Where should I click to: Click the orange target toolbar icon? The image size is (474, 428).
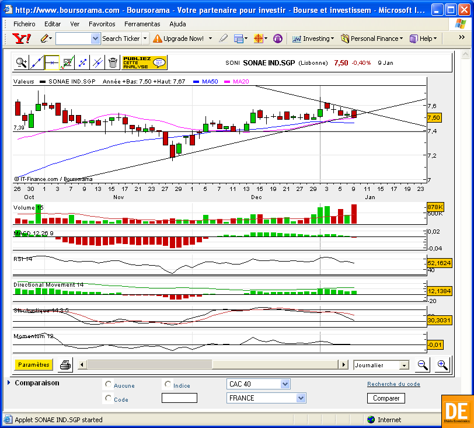point(259,39)
